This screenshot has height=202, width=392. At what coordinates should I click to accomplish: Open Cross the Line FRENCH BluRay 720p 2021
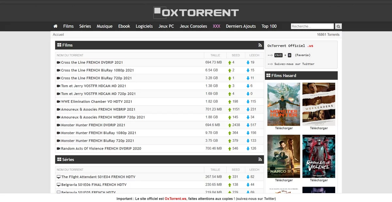[96, 78]
